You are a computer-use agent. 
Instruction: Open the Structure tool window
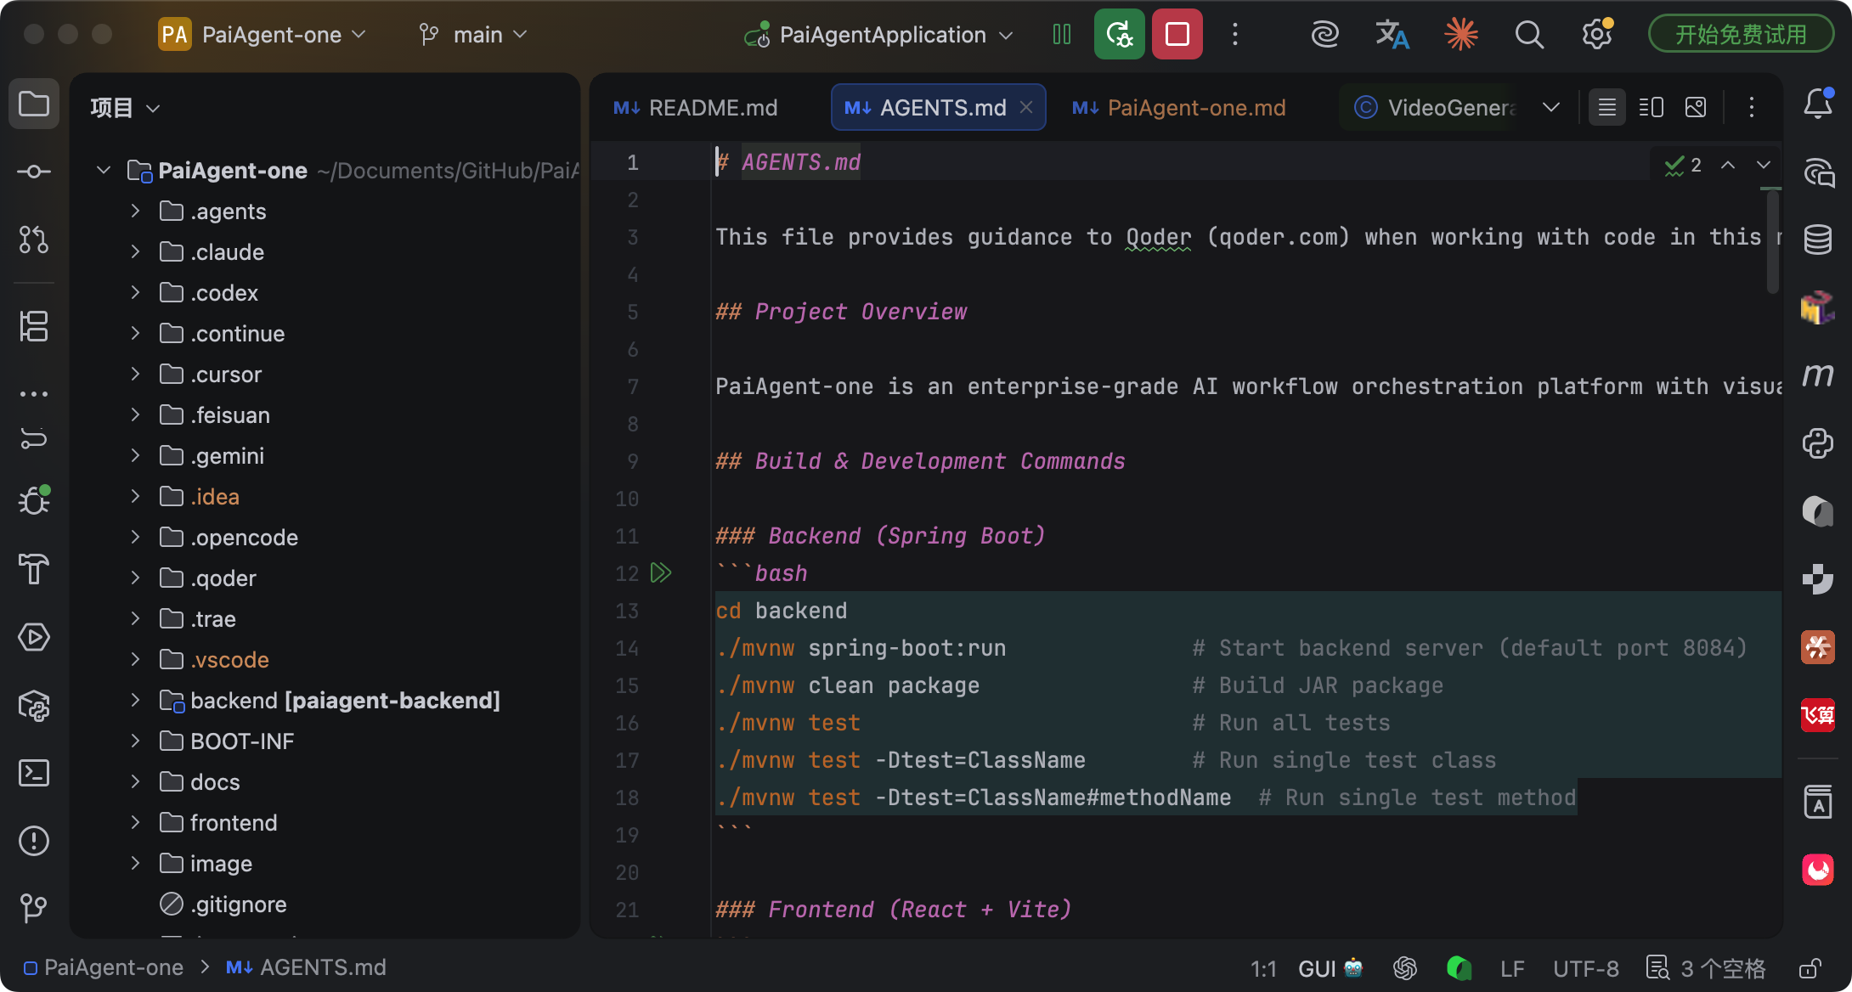click(x=34, y=326)
